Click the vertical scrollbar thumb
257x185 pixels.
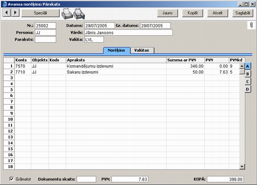tap(242, 72)
